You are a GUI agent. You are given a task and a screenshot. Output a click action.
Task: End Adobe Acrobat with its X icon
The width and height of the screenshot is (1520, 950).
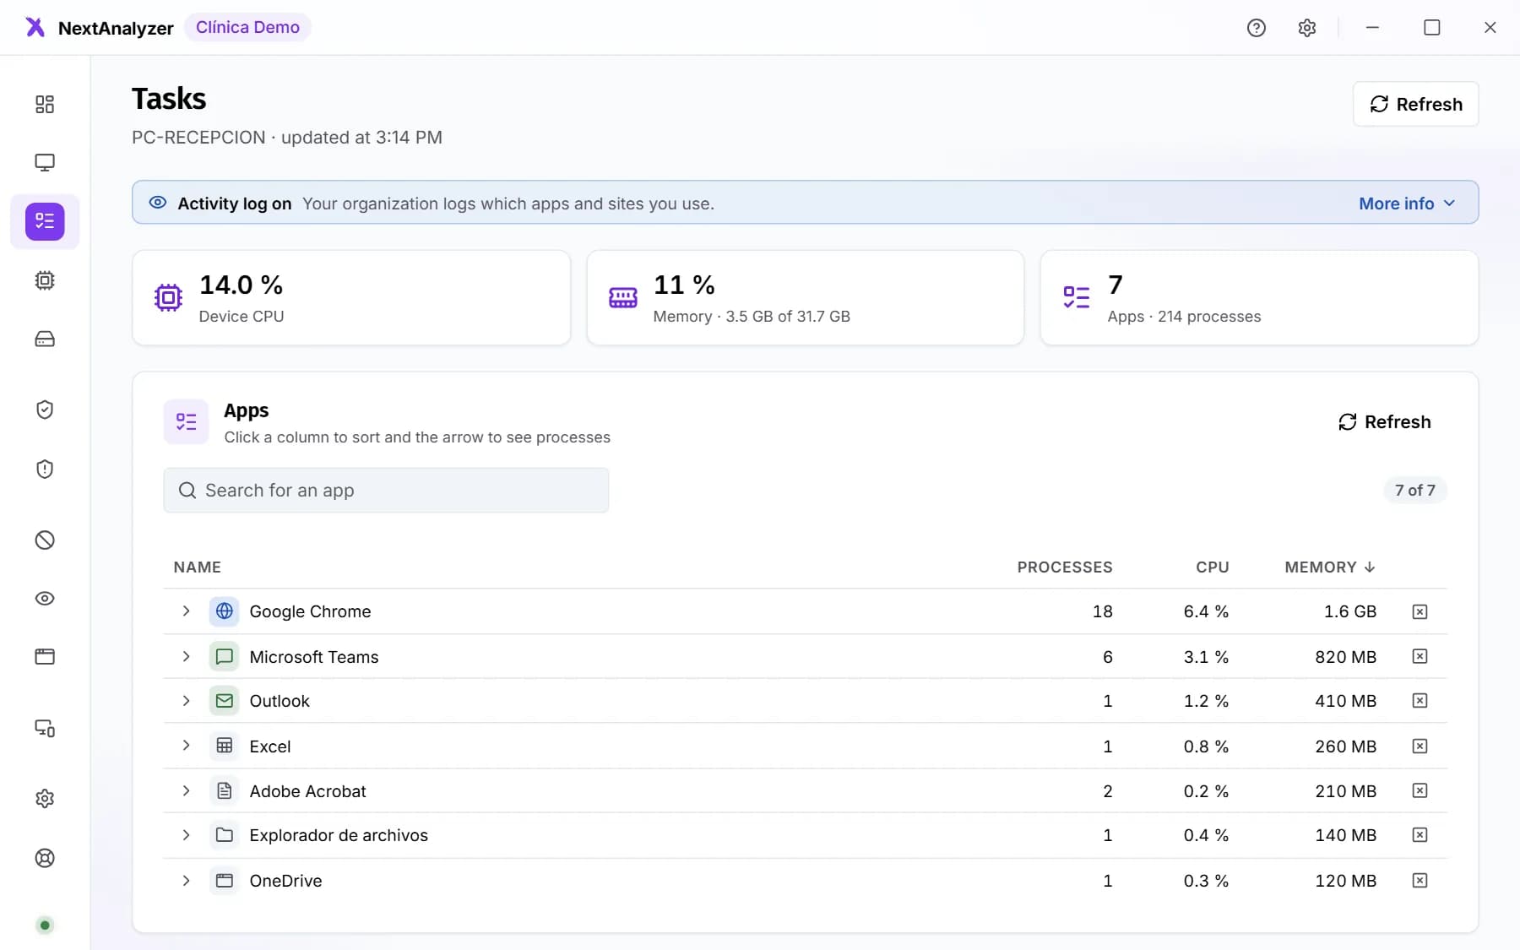pos(1420,790)
